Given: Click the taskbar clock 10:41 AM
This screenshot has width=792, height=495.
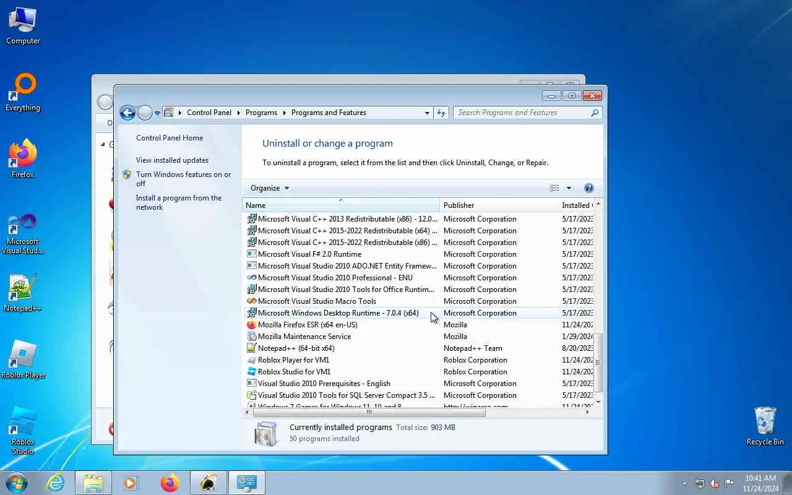Looking at the screenshot, I should [x=760, y=478].
